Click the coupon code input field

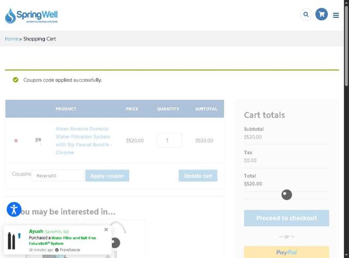tap(58, 175)
